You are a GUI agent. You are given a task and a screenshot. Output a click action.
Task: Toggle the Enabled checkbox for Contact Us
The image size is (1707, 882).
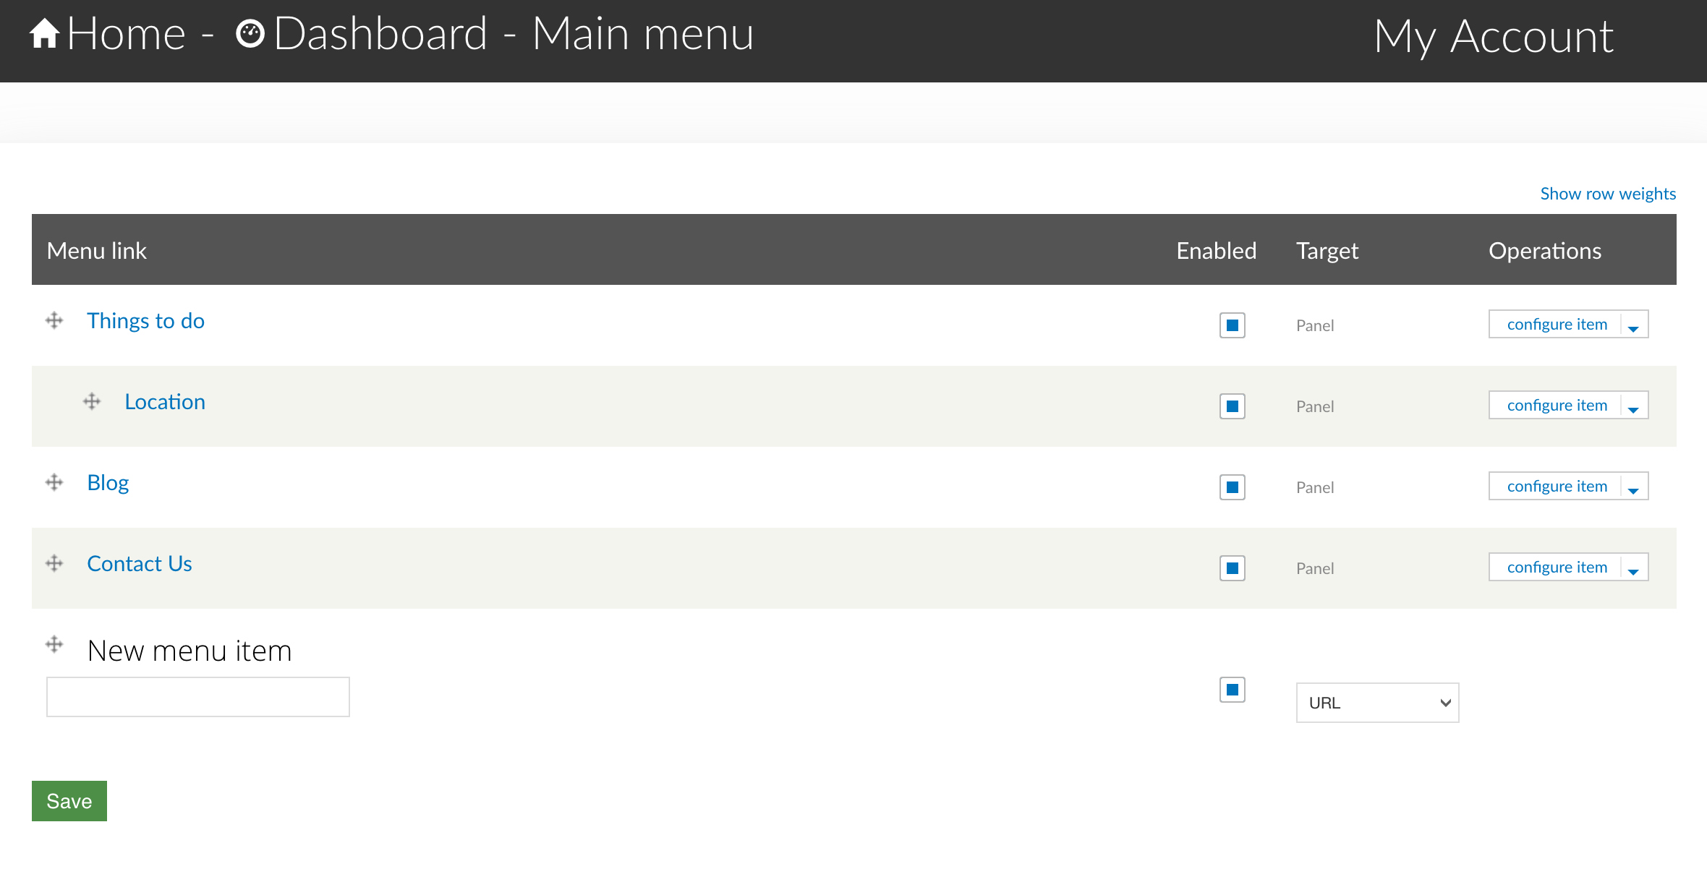click(x=1233, y=568)
